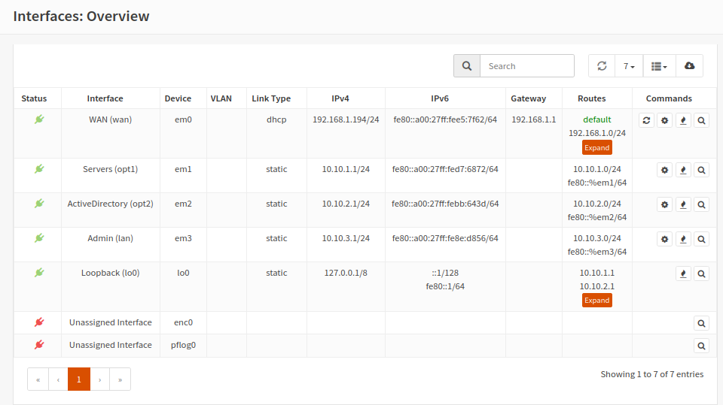The image size is (723, 405).
Task: Sort table by Interface column header
Action: [105, 98]
